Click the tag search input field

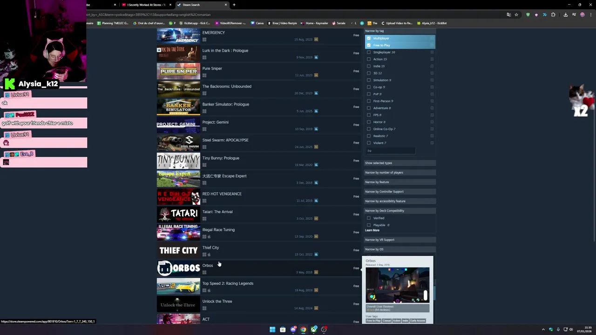coord(390,151)
